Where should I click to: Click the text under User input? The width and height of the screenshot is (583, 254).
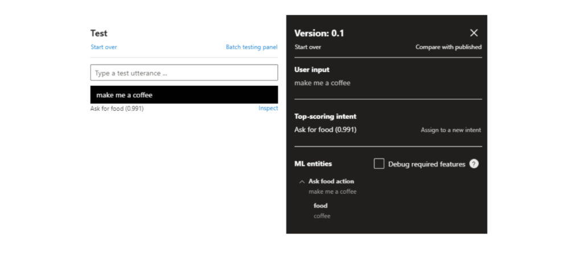click(x=322, y=83)
